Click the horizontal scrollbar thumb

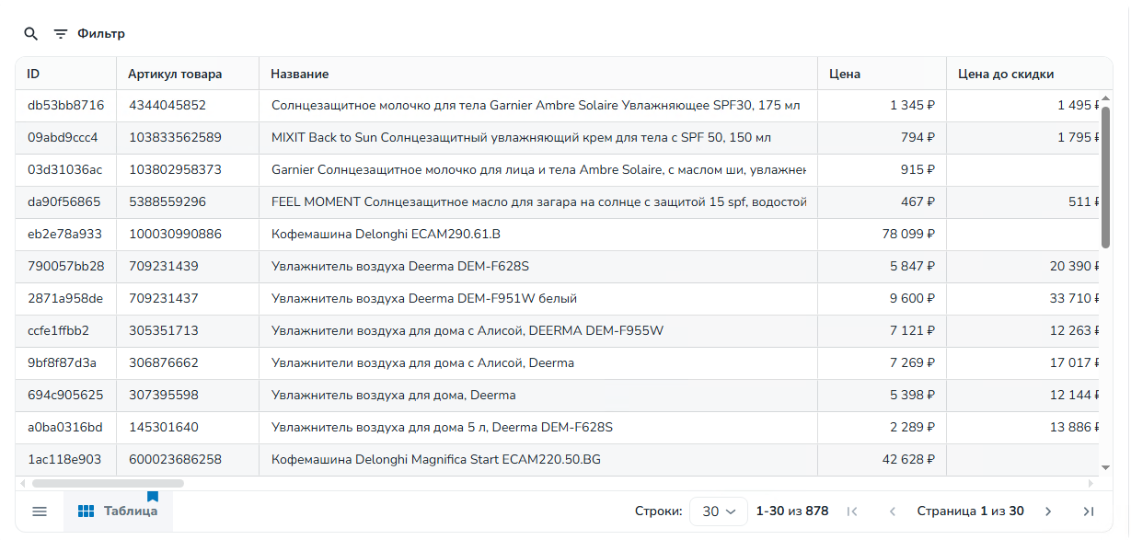(x=108, y=483)
